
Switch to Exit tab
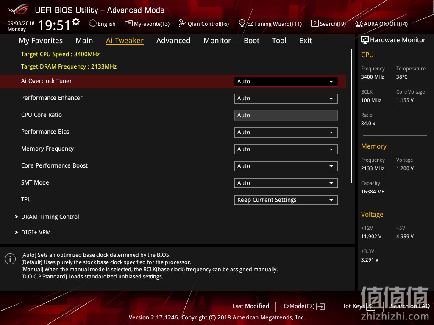tap(306, 41)
